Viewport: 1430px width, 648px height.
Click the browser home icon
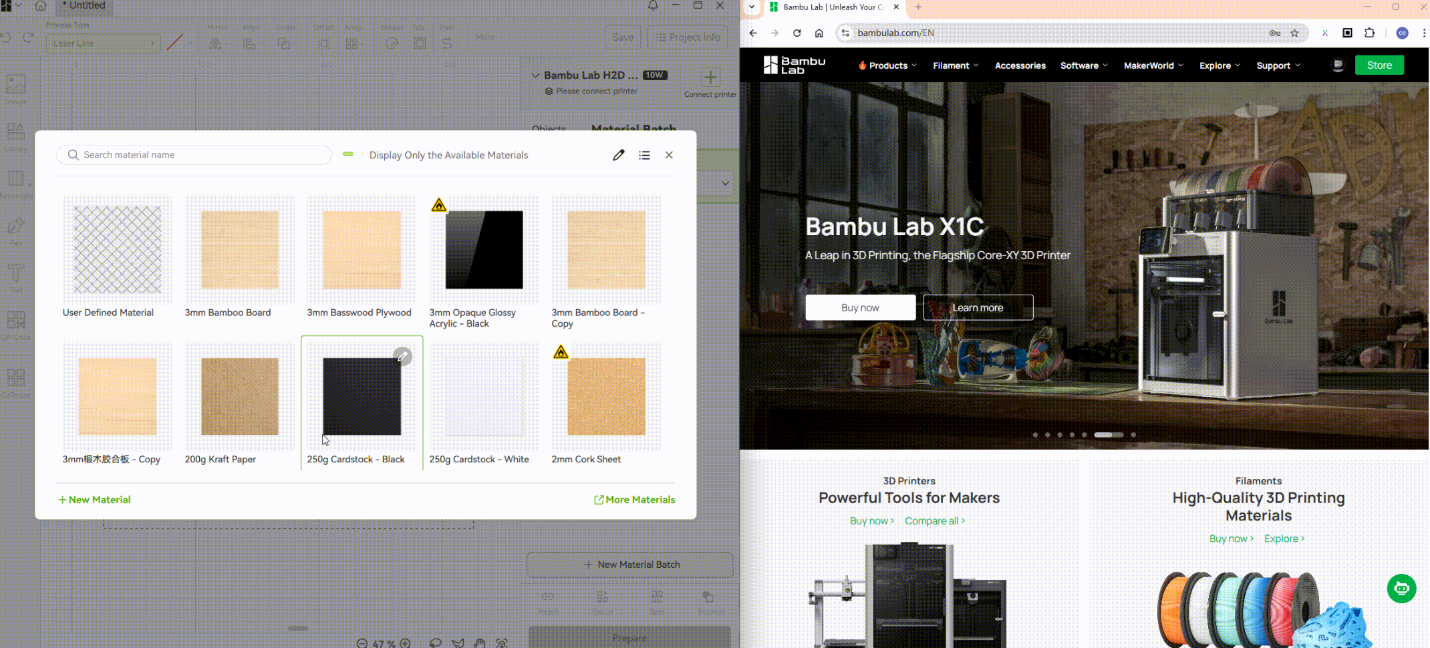819,33
